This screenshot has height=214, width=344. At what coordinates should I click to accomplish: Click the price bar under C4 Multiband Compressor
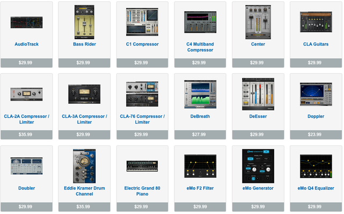(x=200, y=63)
